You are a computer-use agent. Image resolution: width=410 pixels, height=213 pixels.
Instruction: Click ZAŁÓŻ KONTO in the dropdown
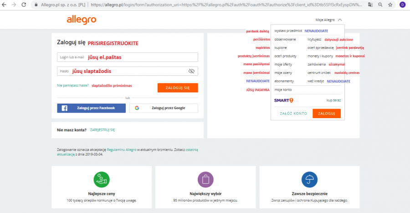point(293,114)
